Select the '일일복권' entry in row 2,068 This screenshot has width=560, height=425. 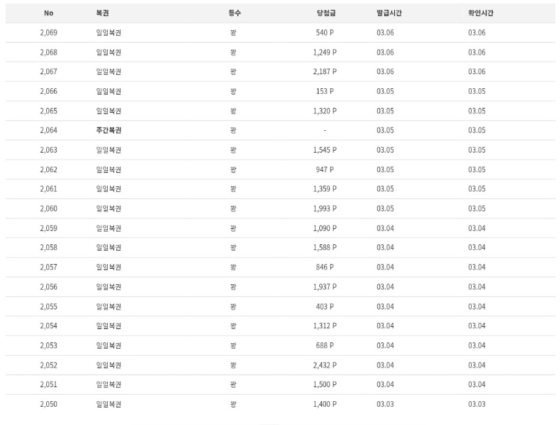108,53
